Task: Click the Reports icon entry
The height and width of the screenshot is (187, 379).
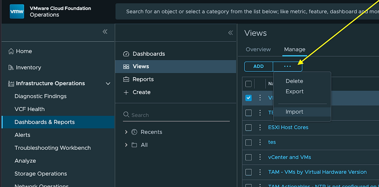Action: (126, 79)
